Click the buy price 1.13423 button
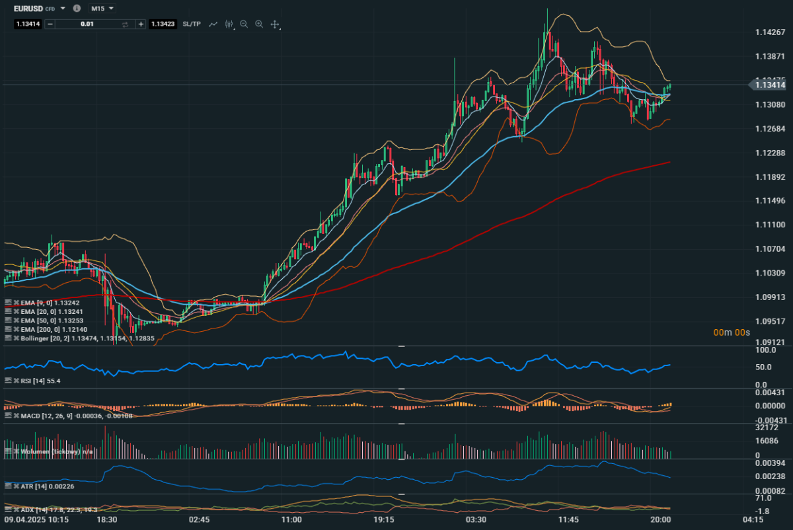Viewport: 793px width, 530px height. 163,24
